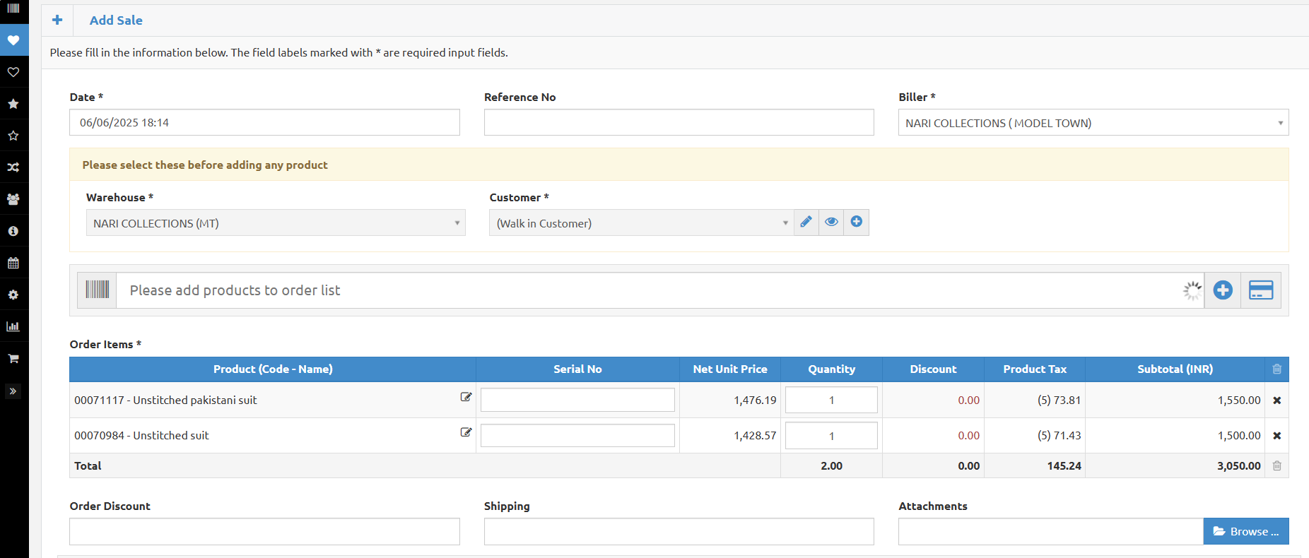The width and height of the screenshot is (1309, 558).
Task: Edit the Unstitched pakistani suit row item
Action: click(x=466, y=397)
